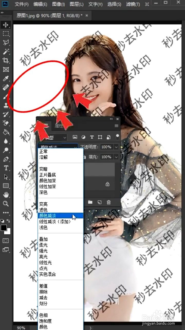Open the 文字(Y) menu
The width and height of the screenshot is (185, 330).
pyautogui.click(x=95, y=4)
